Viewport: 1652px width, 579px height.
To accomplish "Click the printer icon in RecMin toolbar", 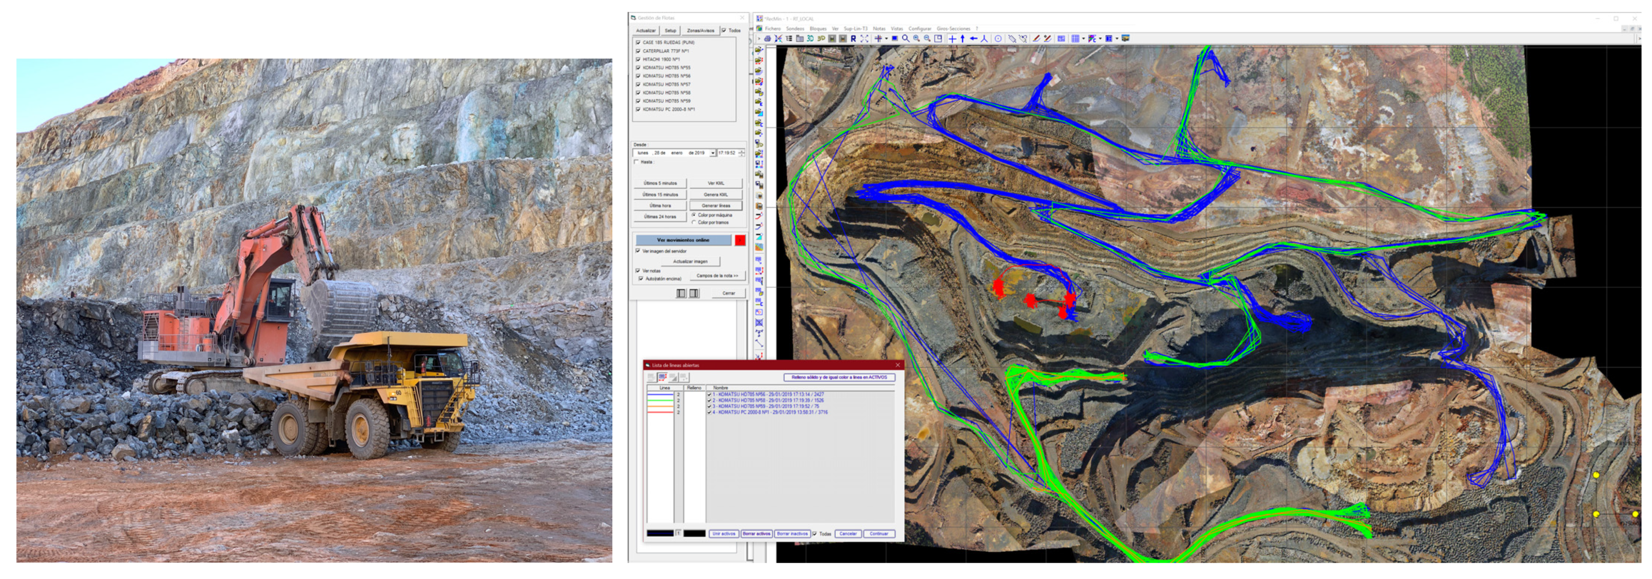I will point(768,38).
